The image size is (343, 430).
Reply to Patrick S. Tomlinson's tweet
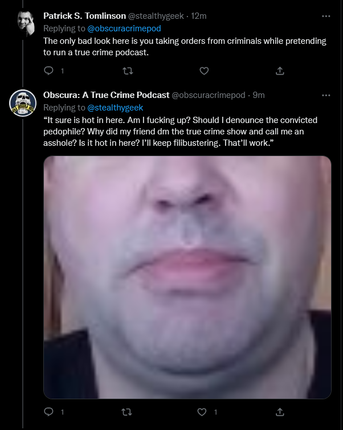48,71
